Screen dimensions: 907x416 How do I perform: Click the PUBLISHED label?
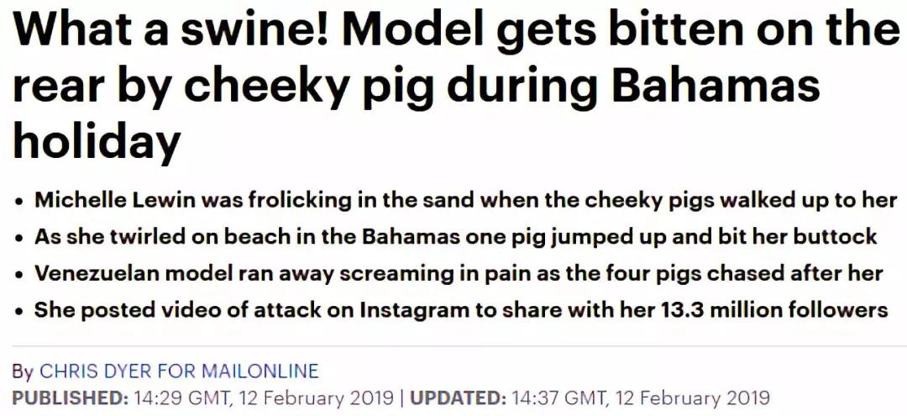71,398
